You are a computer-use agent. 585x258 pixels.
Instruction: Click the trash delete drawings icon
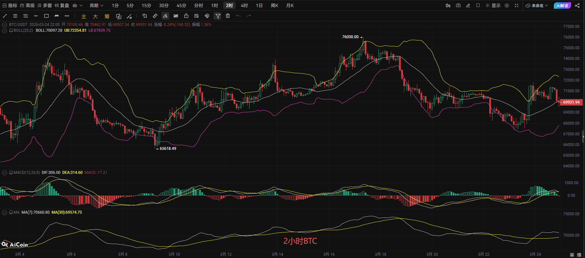point(228,16)
